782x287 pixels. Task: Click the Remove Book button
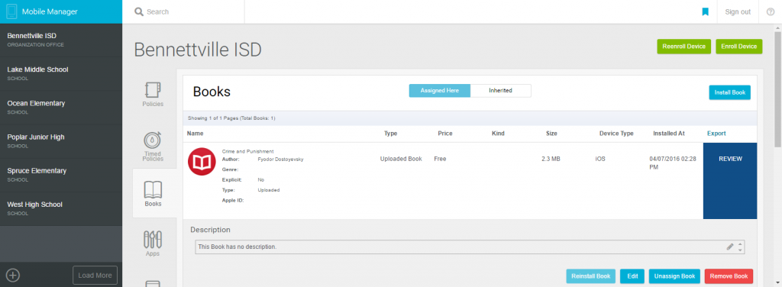729,276
